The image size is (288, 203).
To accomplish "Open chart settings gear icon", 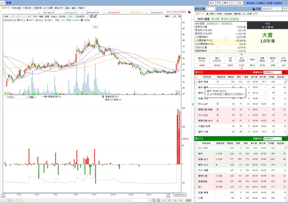I will [91, 16].
